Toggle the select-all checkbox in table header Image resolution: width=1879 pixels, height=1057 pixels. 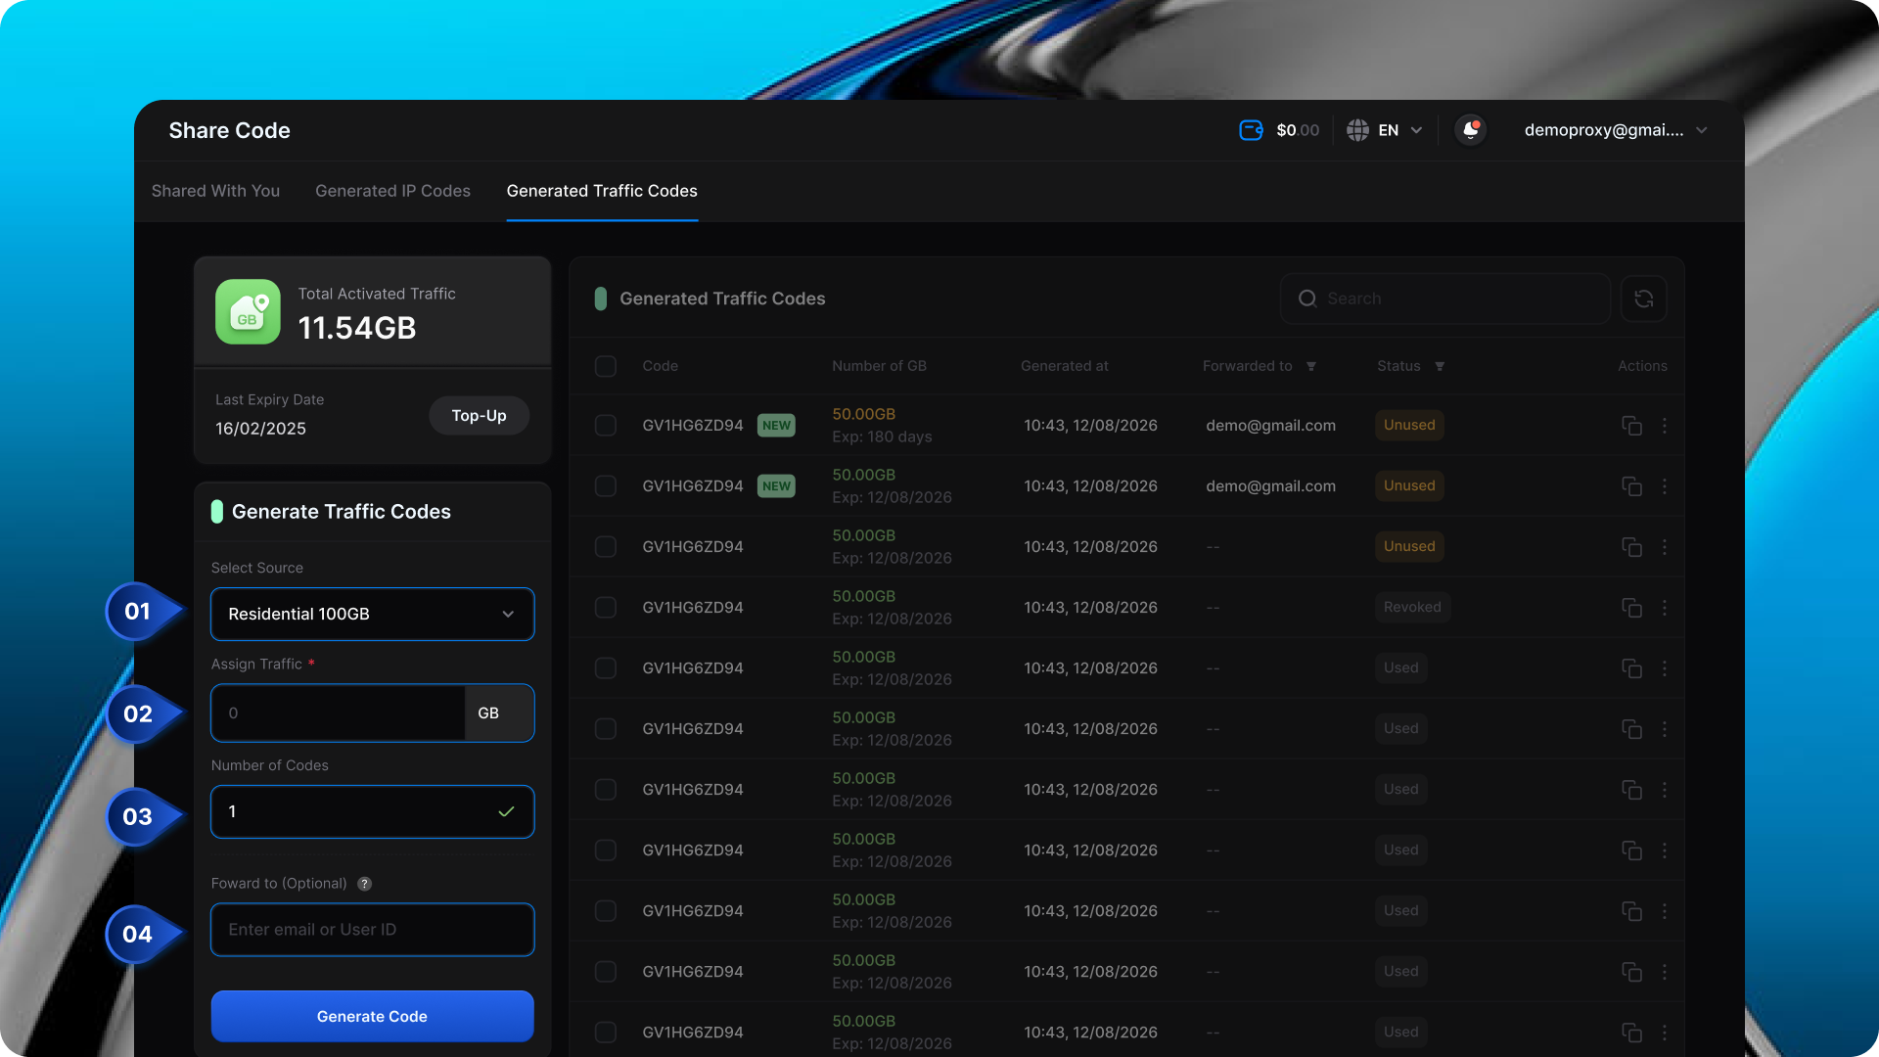click(x=606, y=366)
